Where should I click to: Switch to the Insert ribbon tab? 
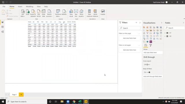[x=20, y=7]
